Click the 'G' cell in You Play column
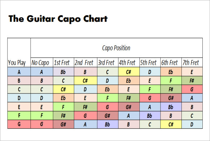The width and height of the screenshot is (210, 141). pyautogui.click(x=19, y=124)
